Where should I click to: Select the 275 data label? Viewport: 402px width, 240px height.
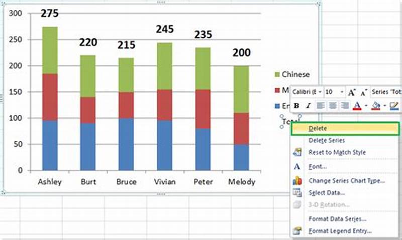pyautogui.click(x=50, y=14)
